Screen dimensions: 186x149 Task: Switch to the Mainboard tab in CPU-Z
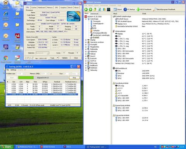pyautogui.click(x=42, y=8)
